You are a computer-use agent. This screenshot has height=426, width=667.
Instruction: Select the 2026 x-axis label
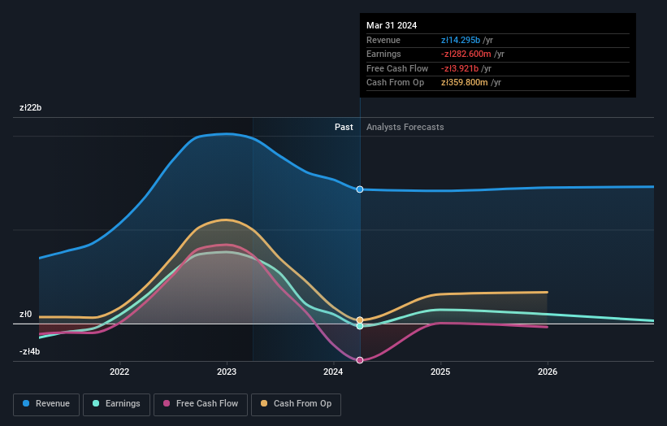tap(548, 372)
